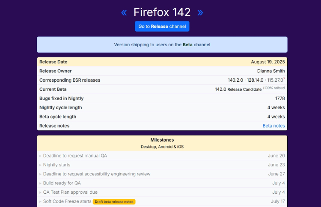Click the Release Date label
The height and width of the screenshot is (207, 321).
click(x=53, y=62)
